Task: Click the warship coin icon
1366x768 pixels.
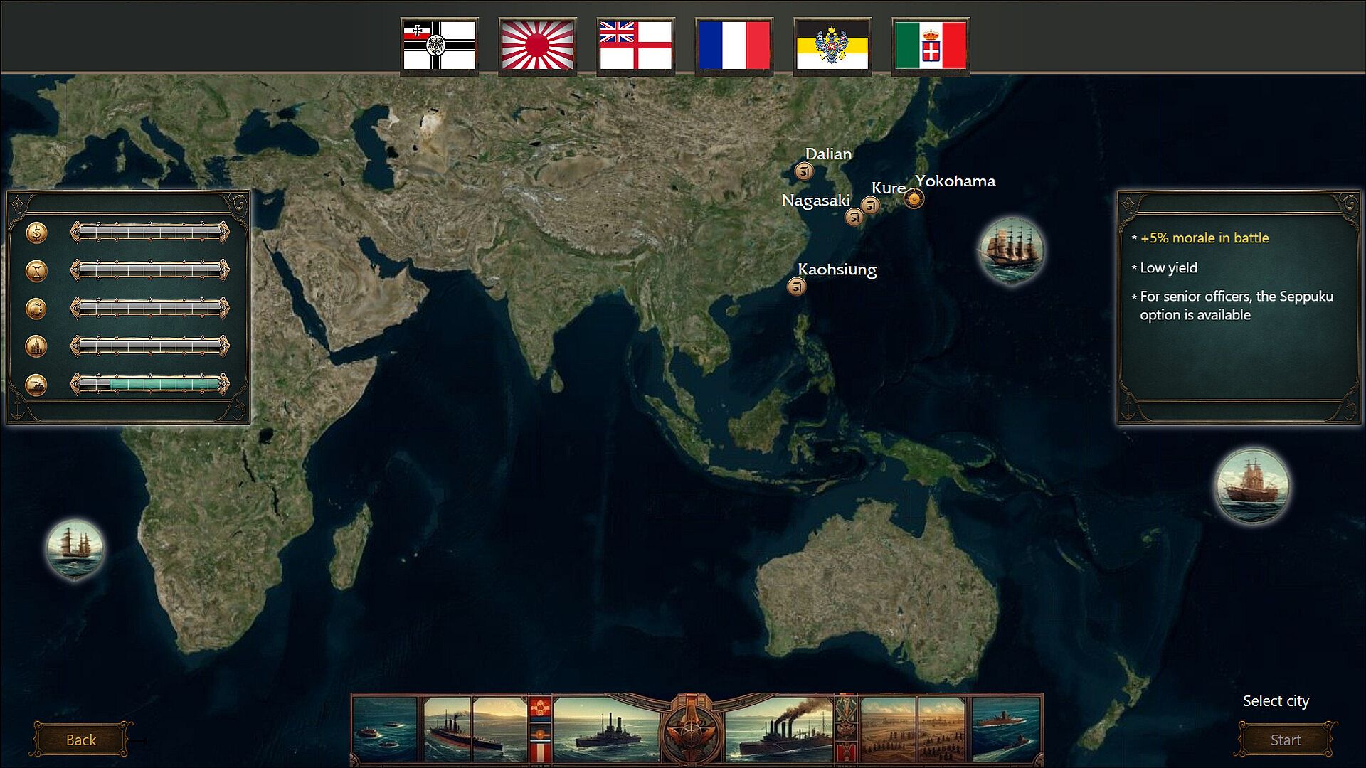Action: point(36,385)
